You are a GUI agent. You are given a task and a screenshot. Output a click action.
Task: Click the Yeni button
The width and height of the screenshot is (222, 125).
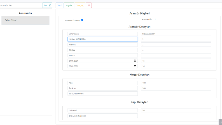59,5
